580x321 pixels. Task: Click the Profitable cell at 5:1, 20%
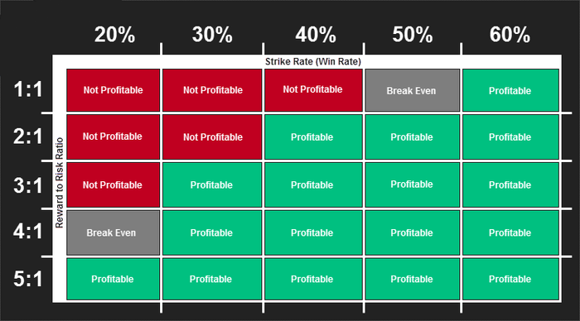tap(114, 279)
